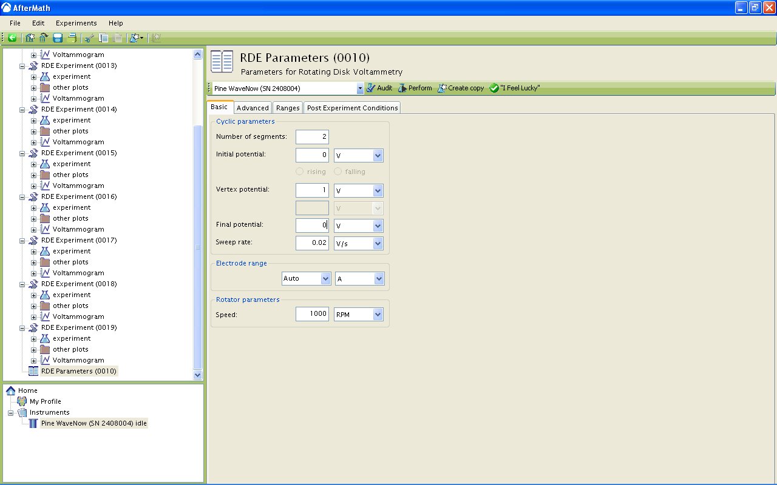Click the copy documents toolbar icon
This screenshot has width=777, height=485.
pos(104,38)
